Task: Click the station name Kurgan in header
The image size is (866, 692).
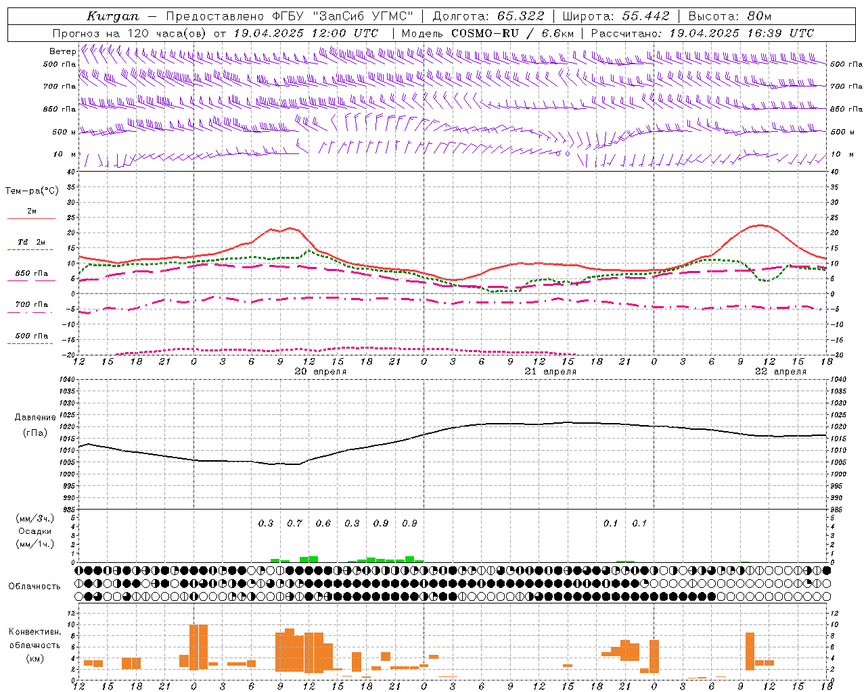Action: click(113, 16)
